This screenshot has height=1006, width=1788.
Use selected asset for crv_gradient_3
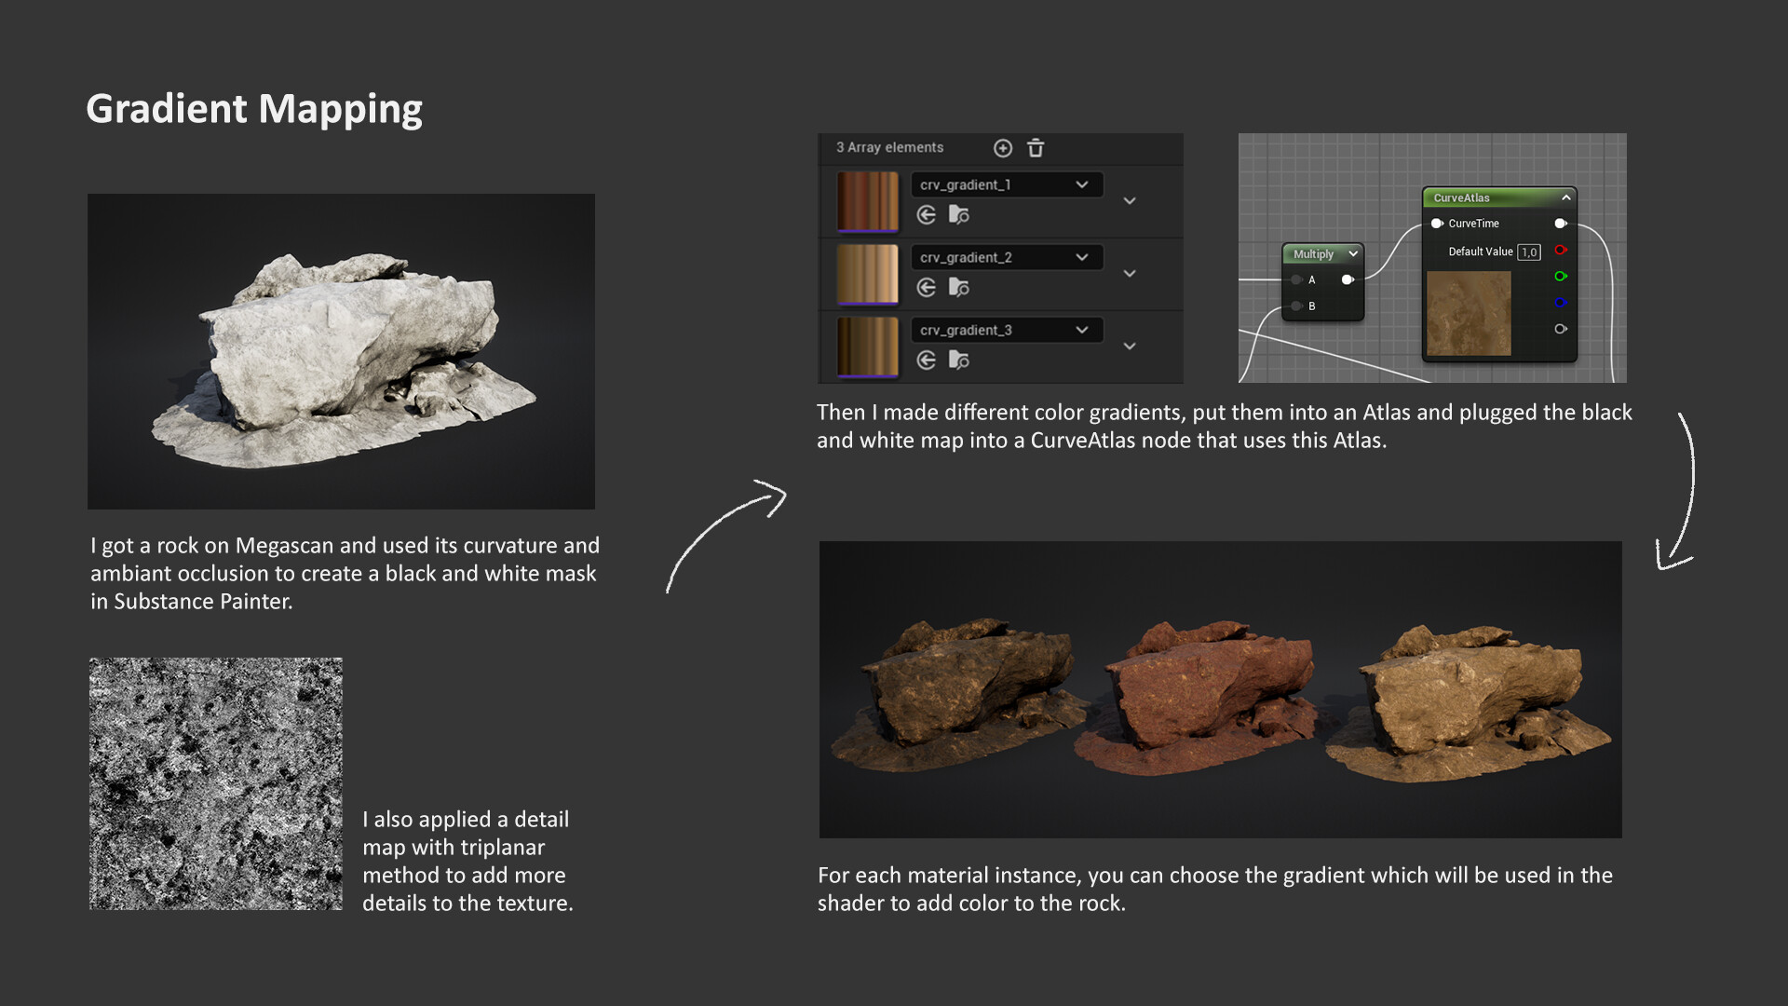click(927, 360)
